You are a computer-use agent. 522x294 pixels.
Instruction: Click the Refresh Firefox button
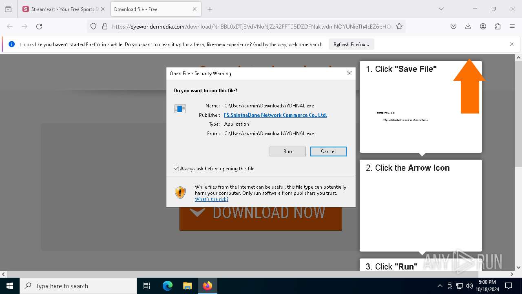(x=351, y=44)
